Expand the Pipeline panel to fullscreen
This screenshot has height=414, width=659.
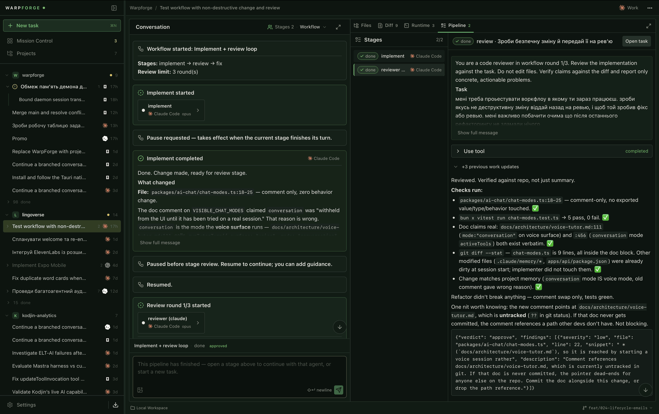(x=648, y=26)
